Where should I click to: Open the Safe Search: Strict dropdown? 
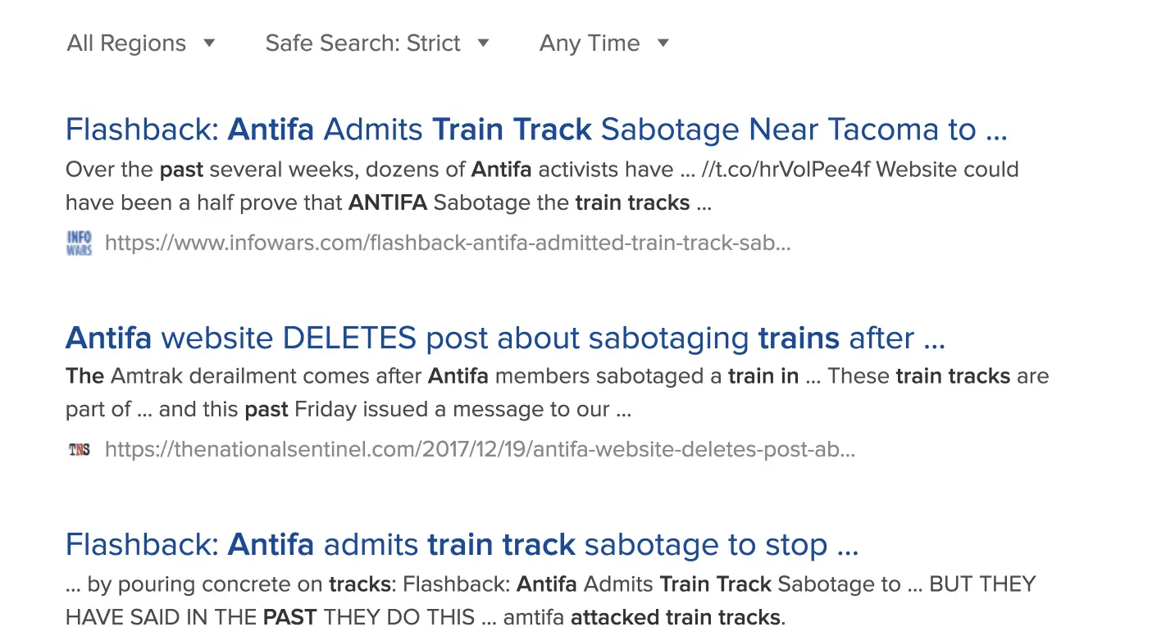click(x=363, y=43)
